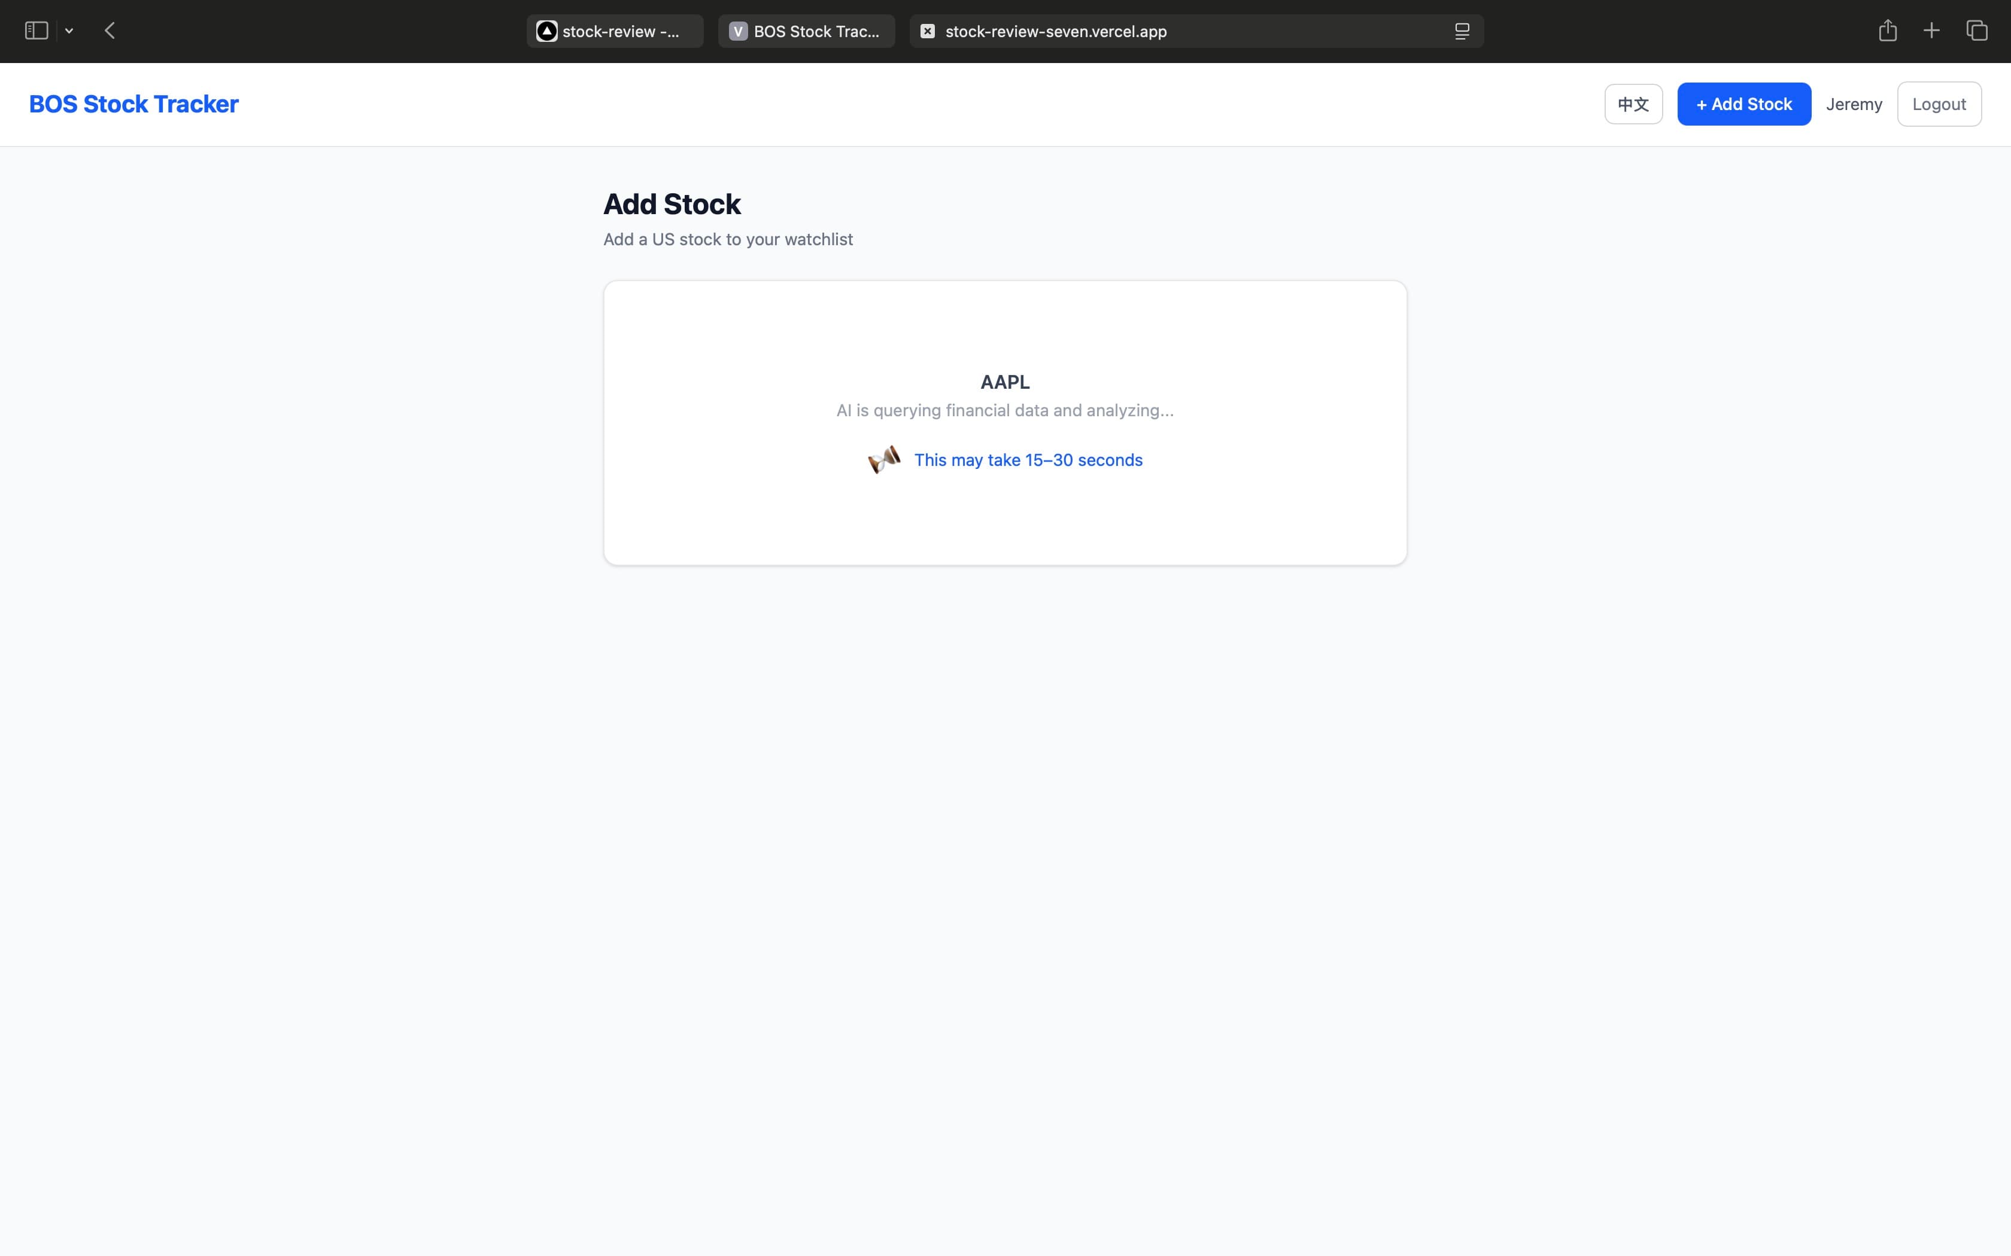
Task: Open the page reader menu icon
Action: pos(1462,32)
